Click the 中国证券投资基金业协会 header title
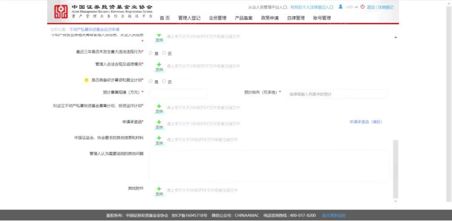 point(112,7)
